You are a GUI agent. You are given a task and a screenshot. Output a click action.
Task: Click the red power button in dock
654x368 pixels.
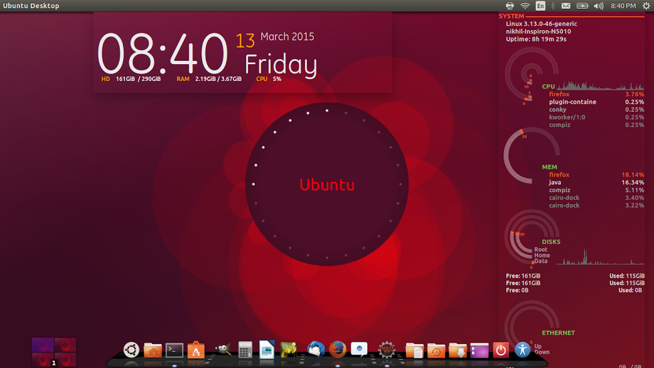pyautogui.click(x=501, y=350)
